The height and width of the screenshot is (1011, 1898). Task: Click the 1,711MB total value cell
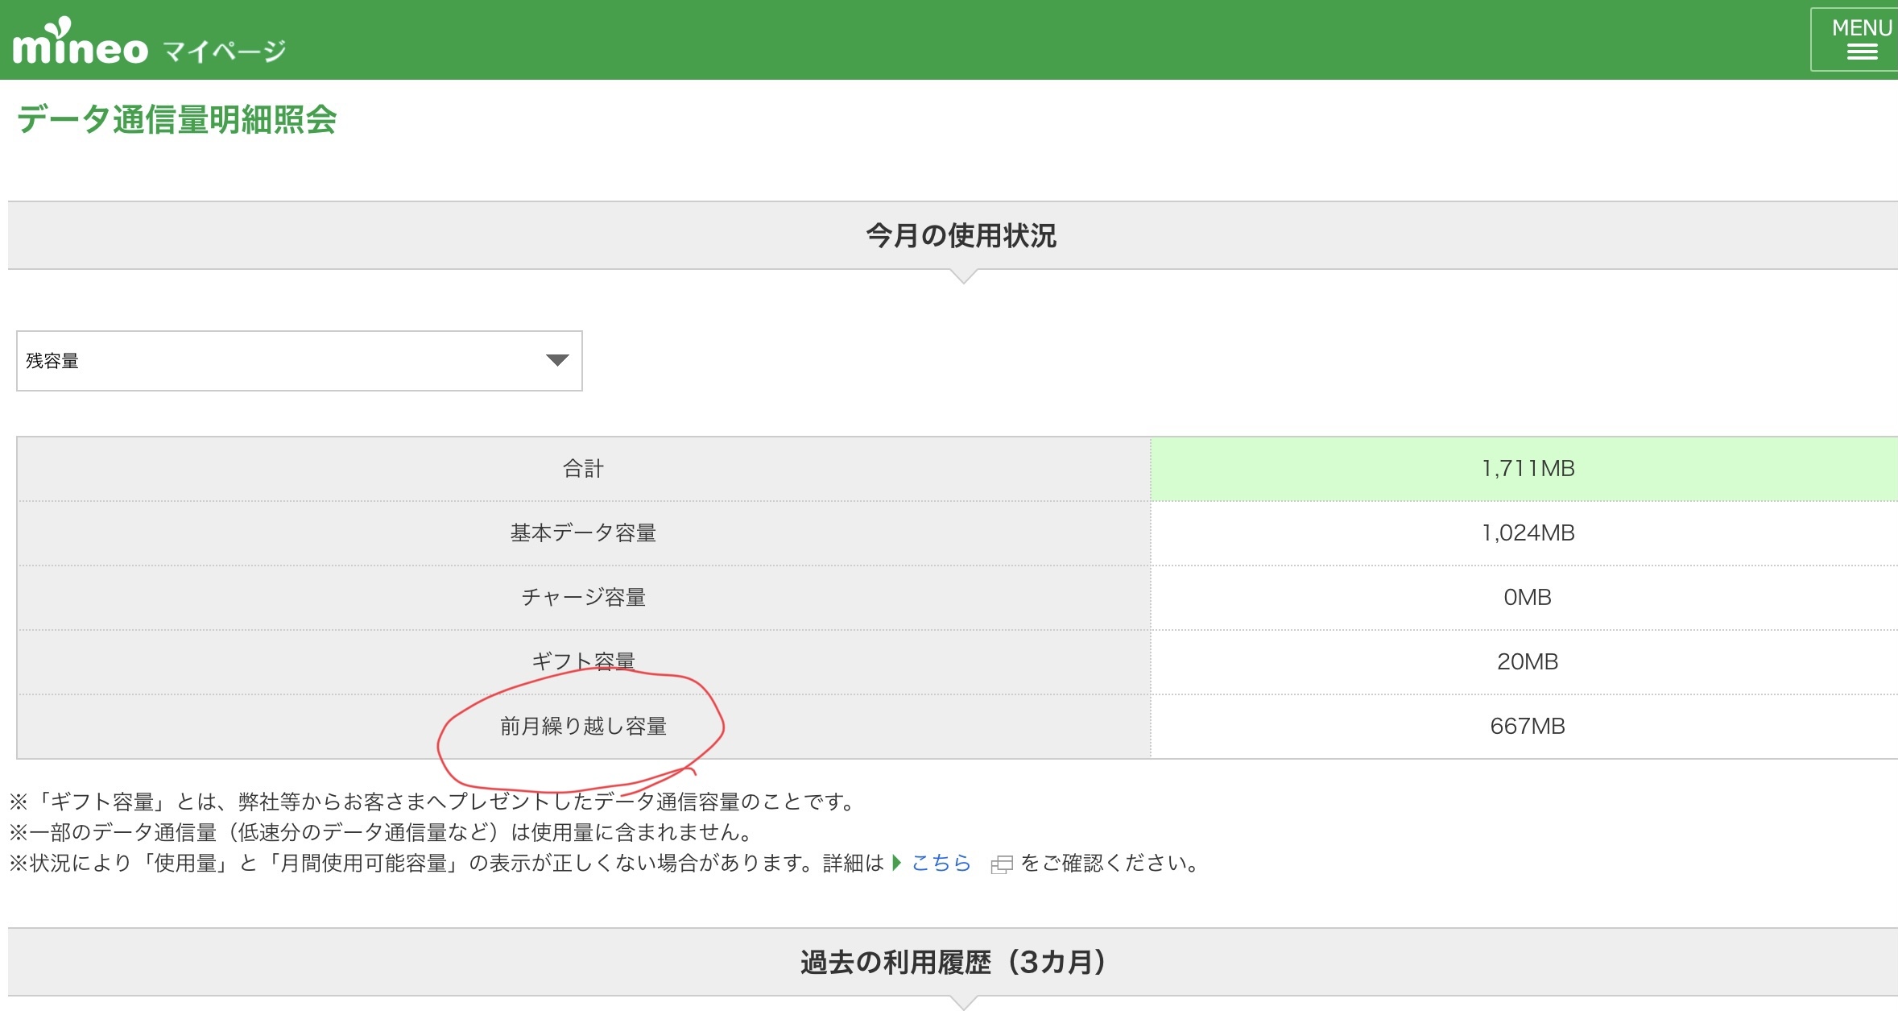[1527, 469]
